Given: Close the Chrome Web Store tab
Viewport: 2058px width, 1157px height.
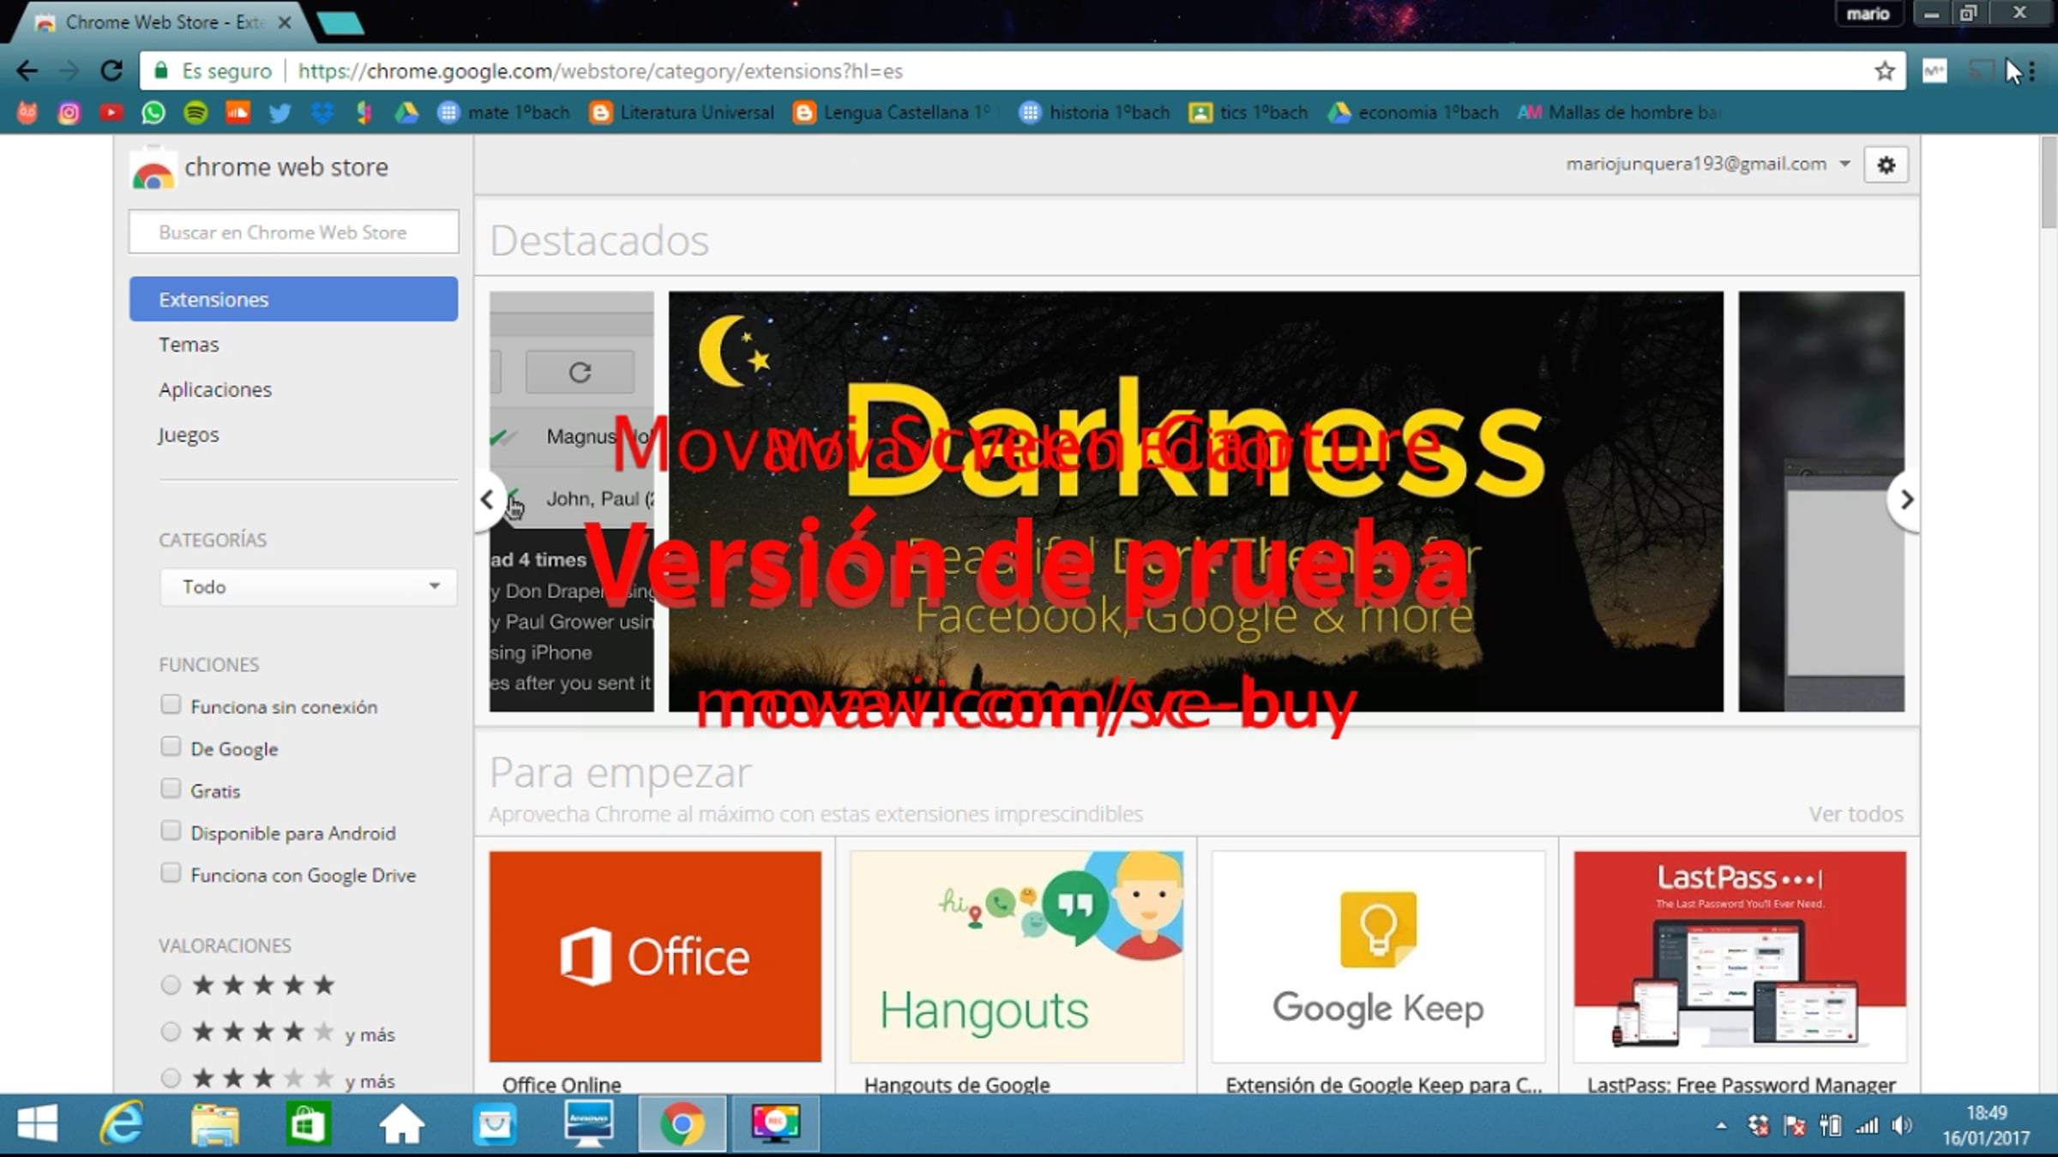Looking at the screenshot, I should click(285, 23).
